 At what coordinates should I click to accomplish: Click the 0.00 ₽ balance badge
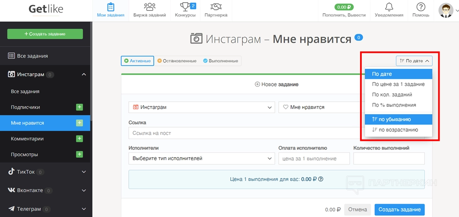[x=344, y=7]
